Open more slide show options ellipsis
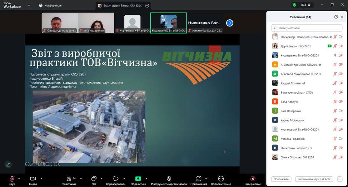 pos(53,164)
